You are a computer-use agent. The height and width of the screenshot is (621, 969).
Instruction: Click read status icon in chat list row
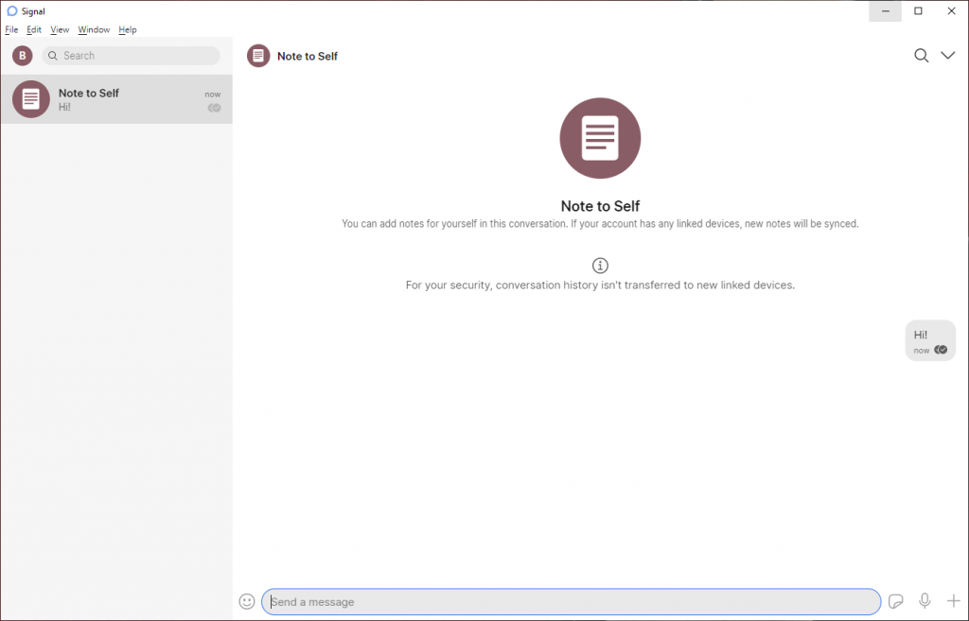(x=214, y=108)
